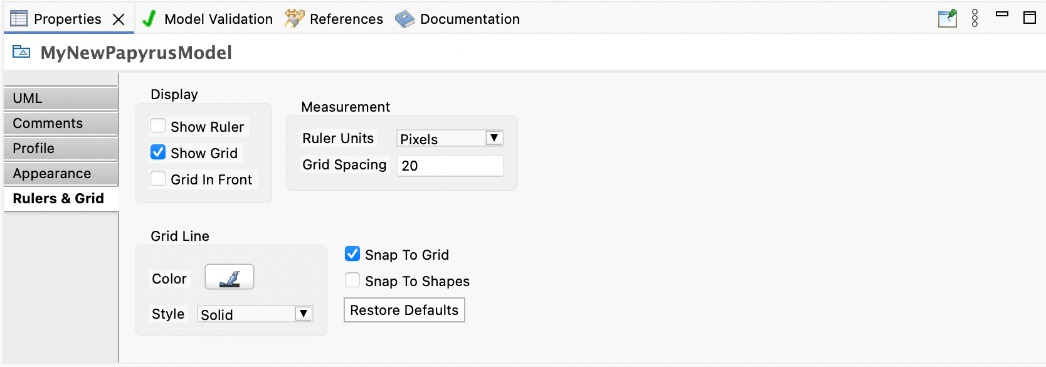Enable the Snap To Shapes checkbox

pyautogui.click(x=352, y=280)
